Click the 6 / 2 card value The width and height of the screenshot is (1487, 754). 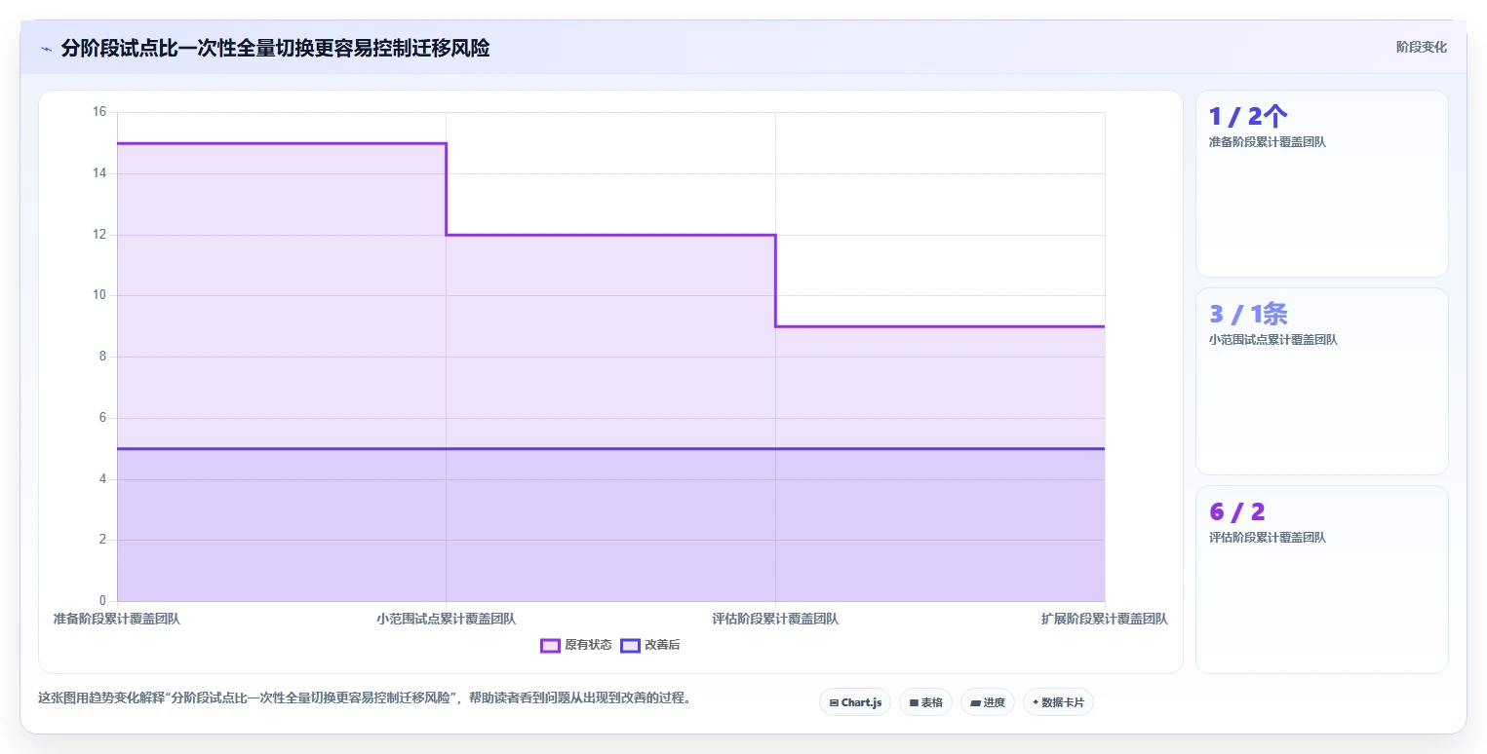pos(1236,511)
